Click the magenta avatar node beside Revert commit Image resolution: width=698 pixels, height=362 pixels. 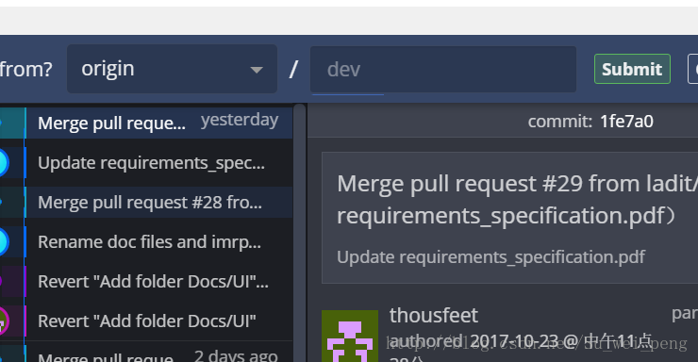point(3,321)
